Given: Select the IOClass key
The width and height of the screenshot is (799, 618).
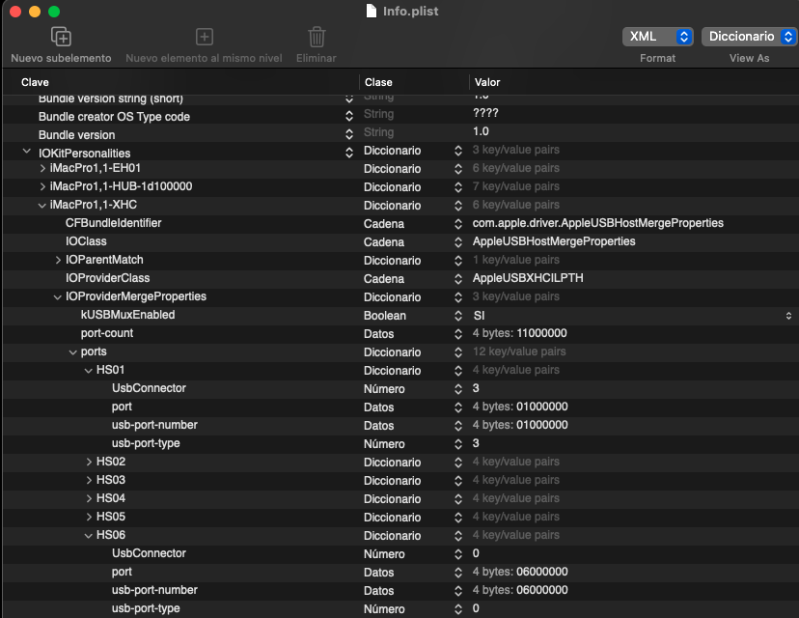Looking at the screenshot, I should click(x=86, y=241).
